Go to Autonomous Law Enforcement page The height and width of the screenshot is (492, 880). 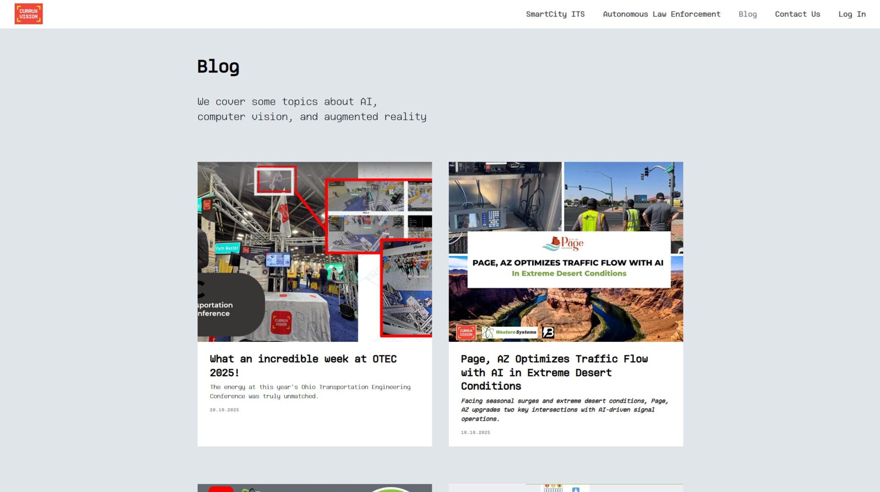(x=661, y=14)
